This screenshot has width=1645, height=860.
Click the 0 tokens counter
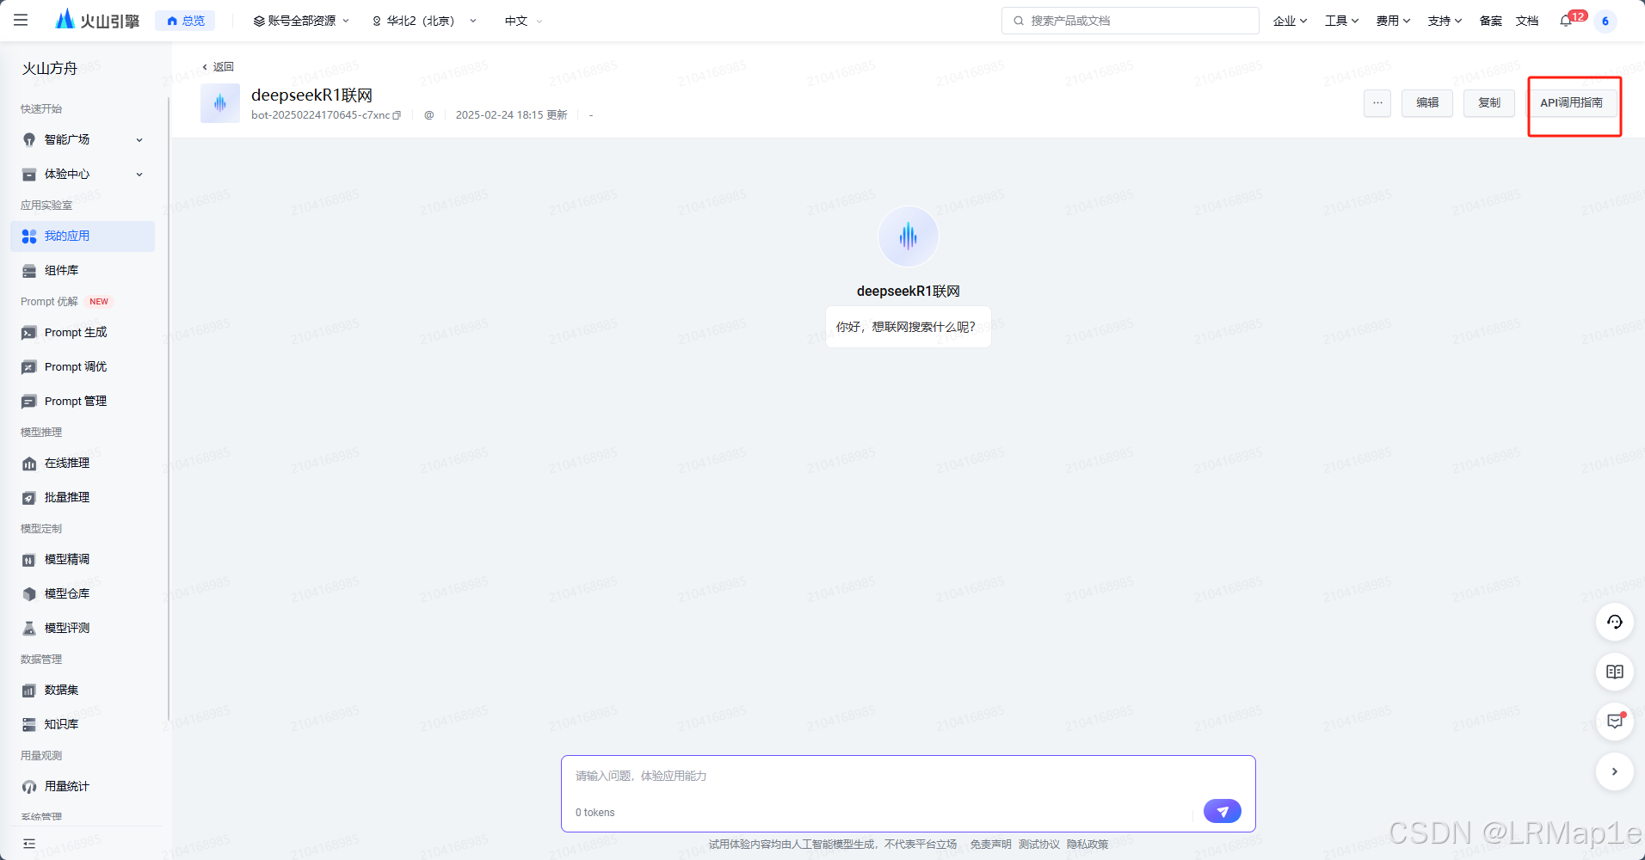[595, 813]
